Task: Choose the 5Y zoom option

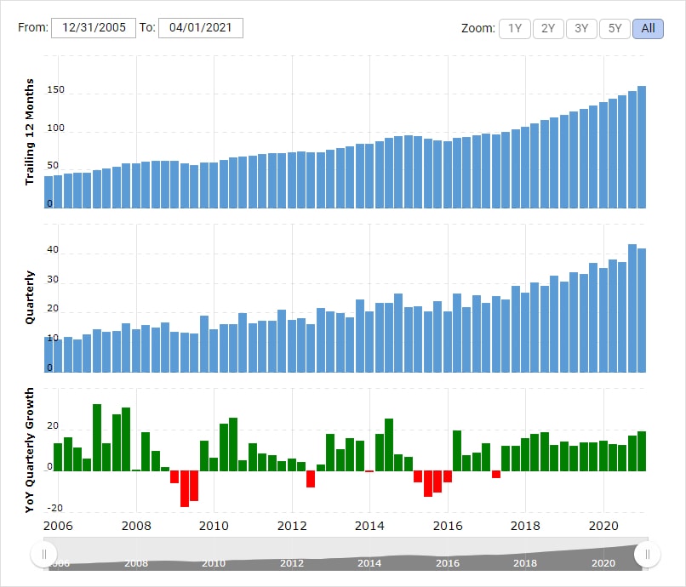Action: coord(615,28)
